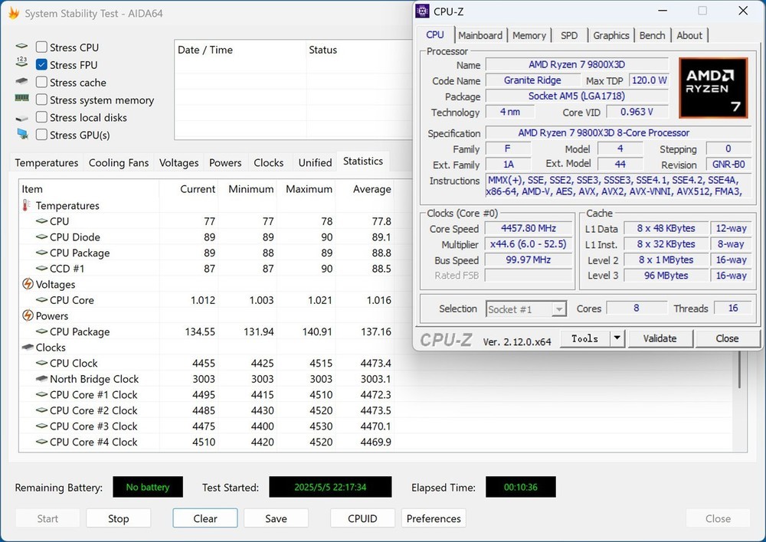This screenshot has height=542, width=766.
Task: Switch to the Cooling Fans tab
Action: [118, 162]
